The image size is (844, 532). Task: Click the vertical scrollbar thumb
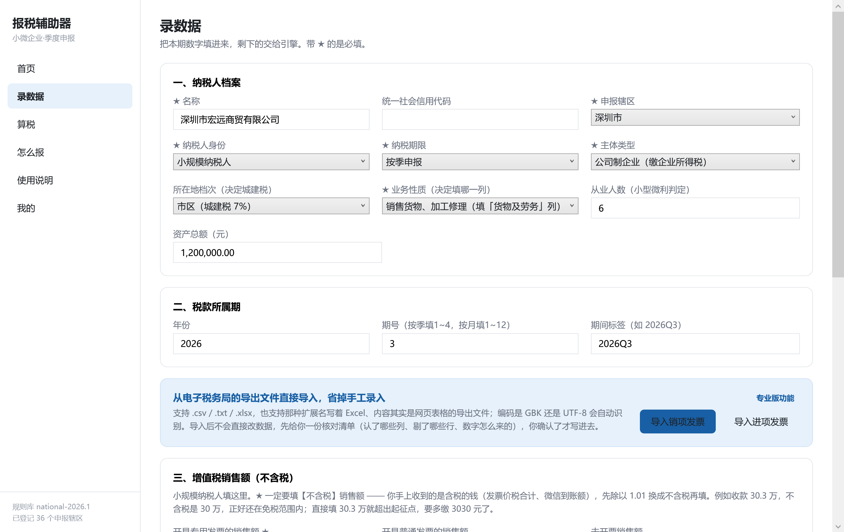coord(838,144)
